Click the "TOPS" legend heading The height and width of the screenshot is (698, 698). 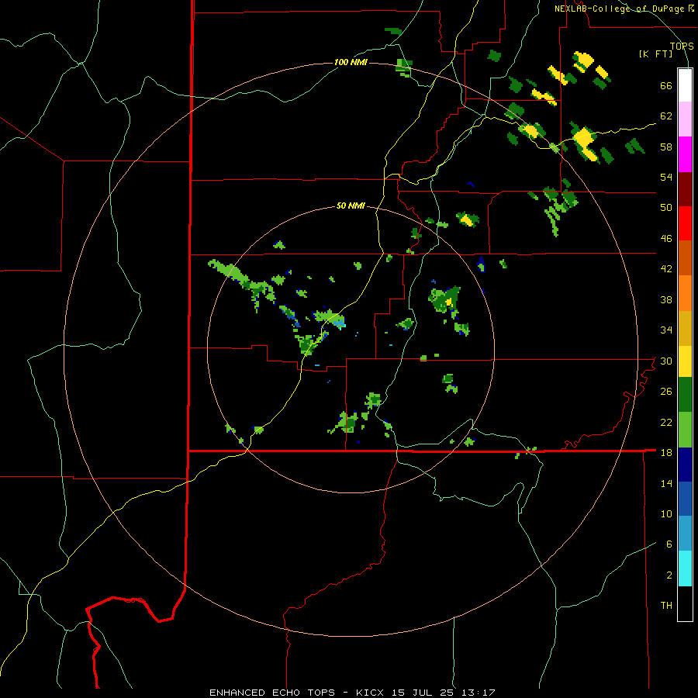682,46
